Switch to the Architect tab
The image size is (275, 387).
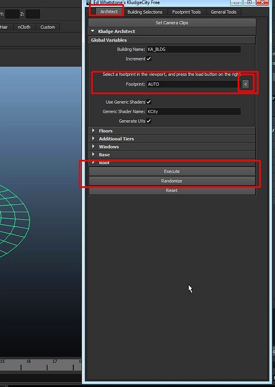109,11
